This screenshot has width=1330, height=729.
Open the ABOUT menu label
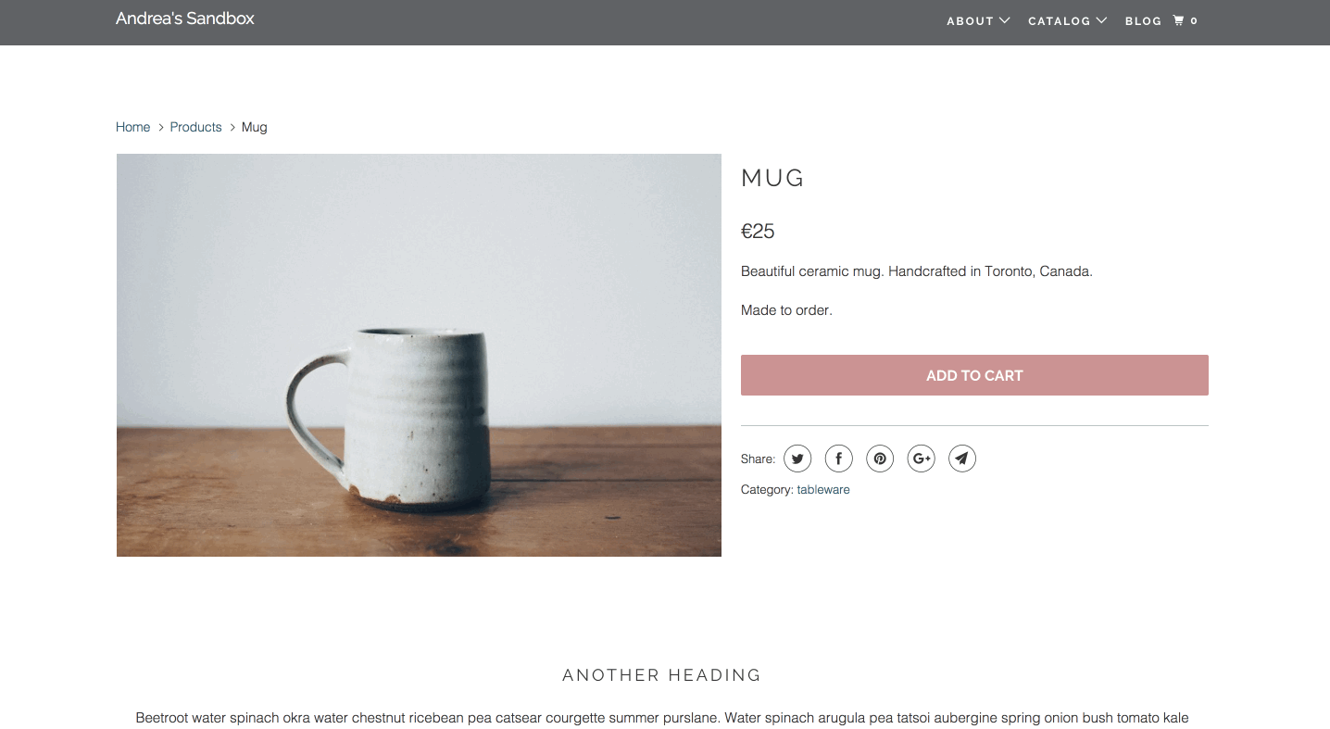coord(970,20)
